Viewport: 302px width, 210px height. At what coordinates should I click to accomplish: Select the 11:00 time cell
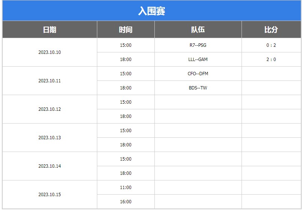click(125, 188)
